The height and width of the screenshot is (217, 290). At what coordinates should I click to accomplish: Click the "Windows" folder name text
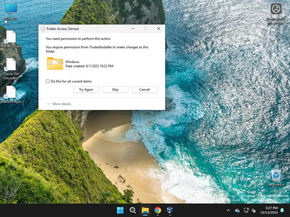click(72, 62)
